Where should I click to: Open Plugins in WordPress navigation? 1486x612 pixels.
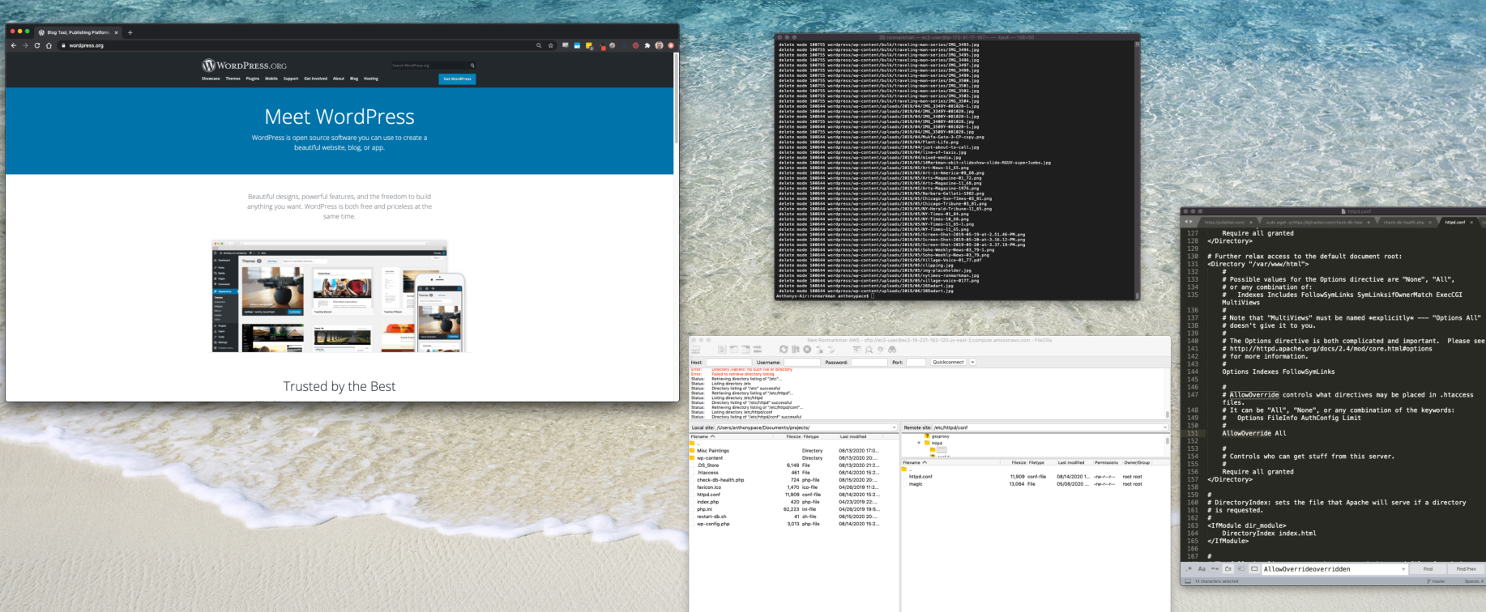[253, 79]
